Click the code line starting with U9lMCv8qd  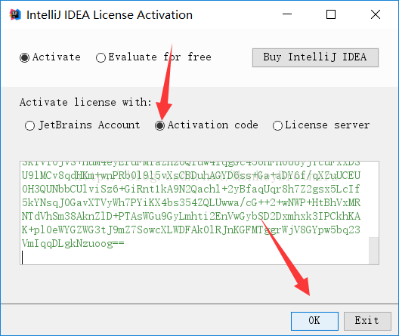(191, 176)
